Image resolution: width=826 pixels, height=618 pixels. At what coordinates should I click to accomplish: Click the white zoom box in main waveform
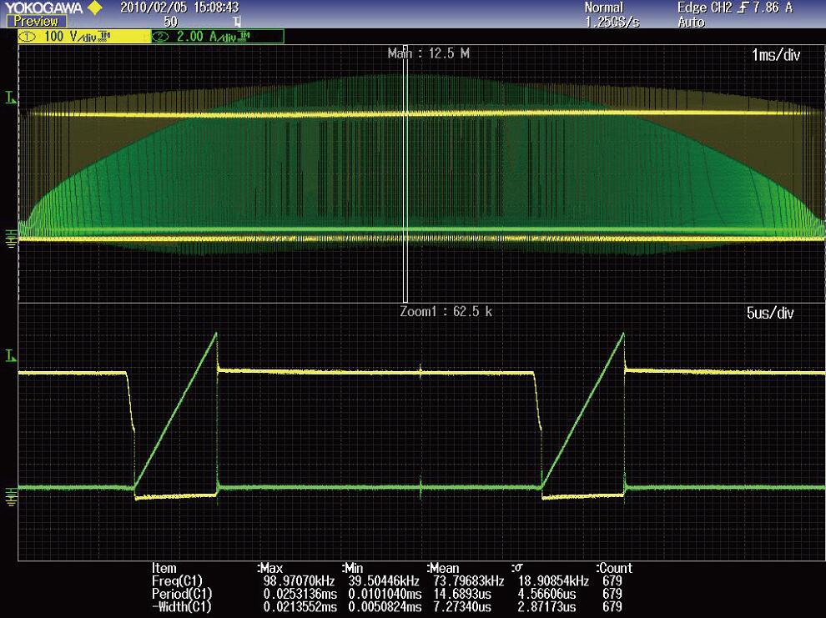pos(405,175)
